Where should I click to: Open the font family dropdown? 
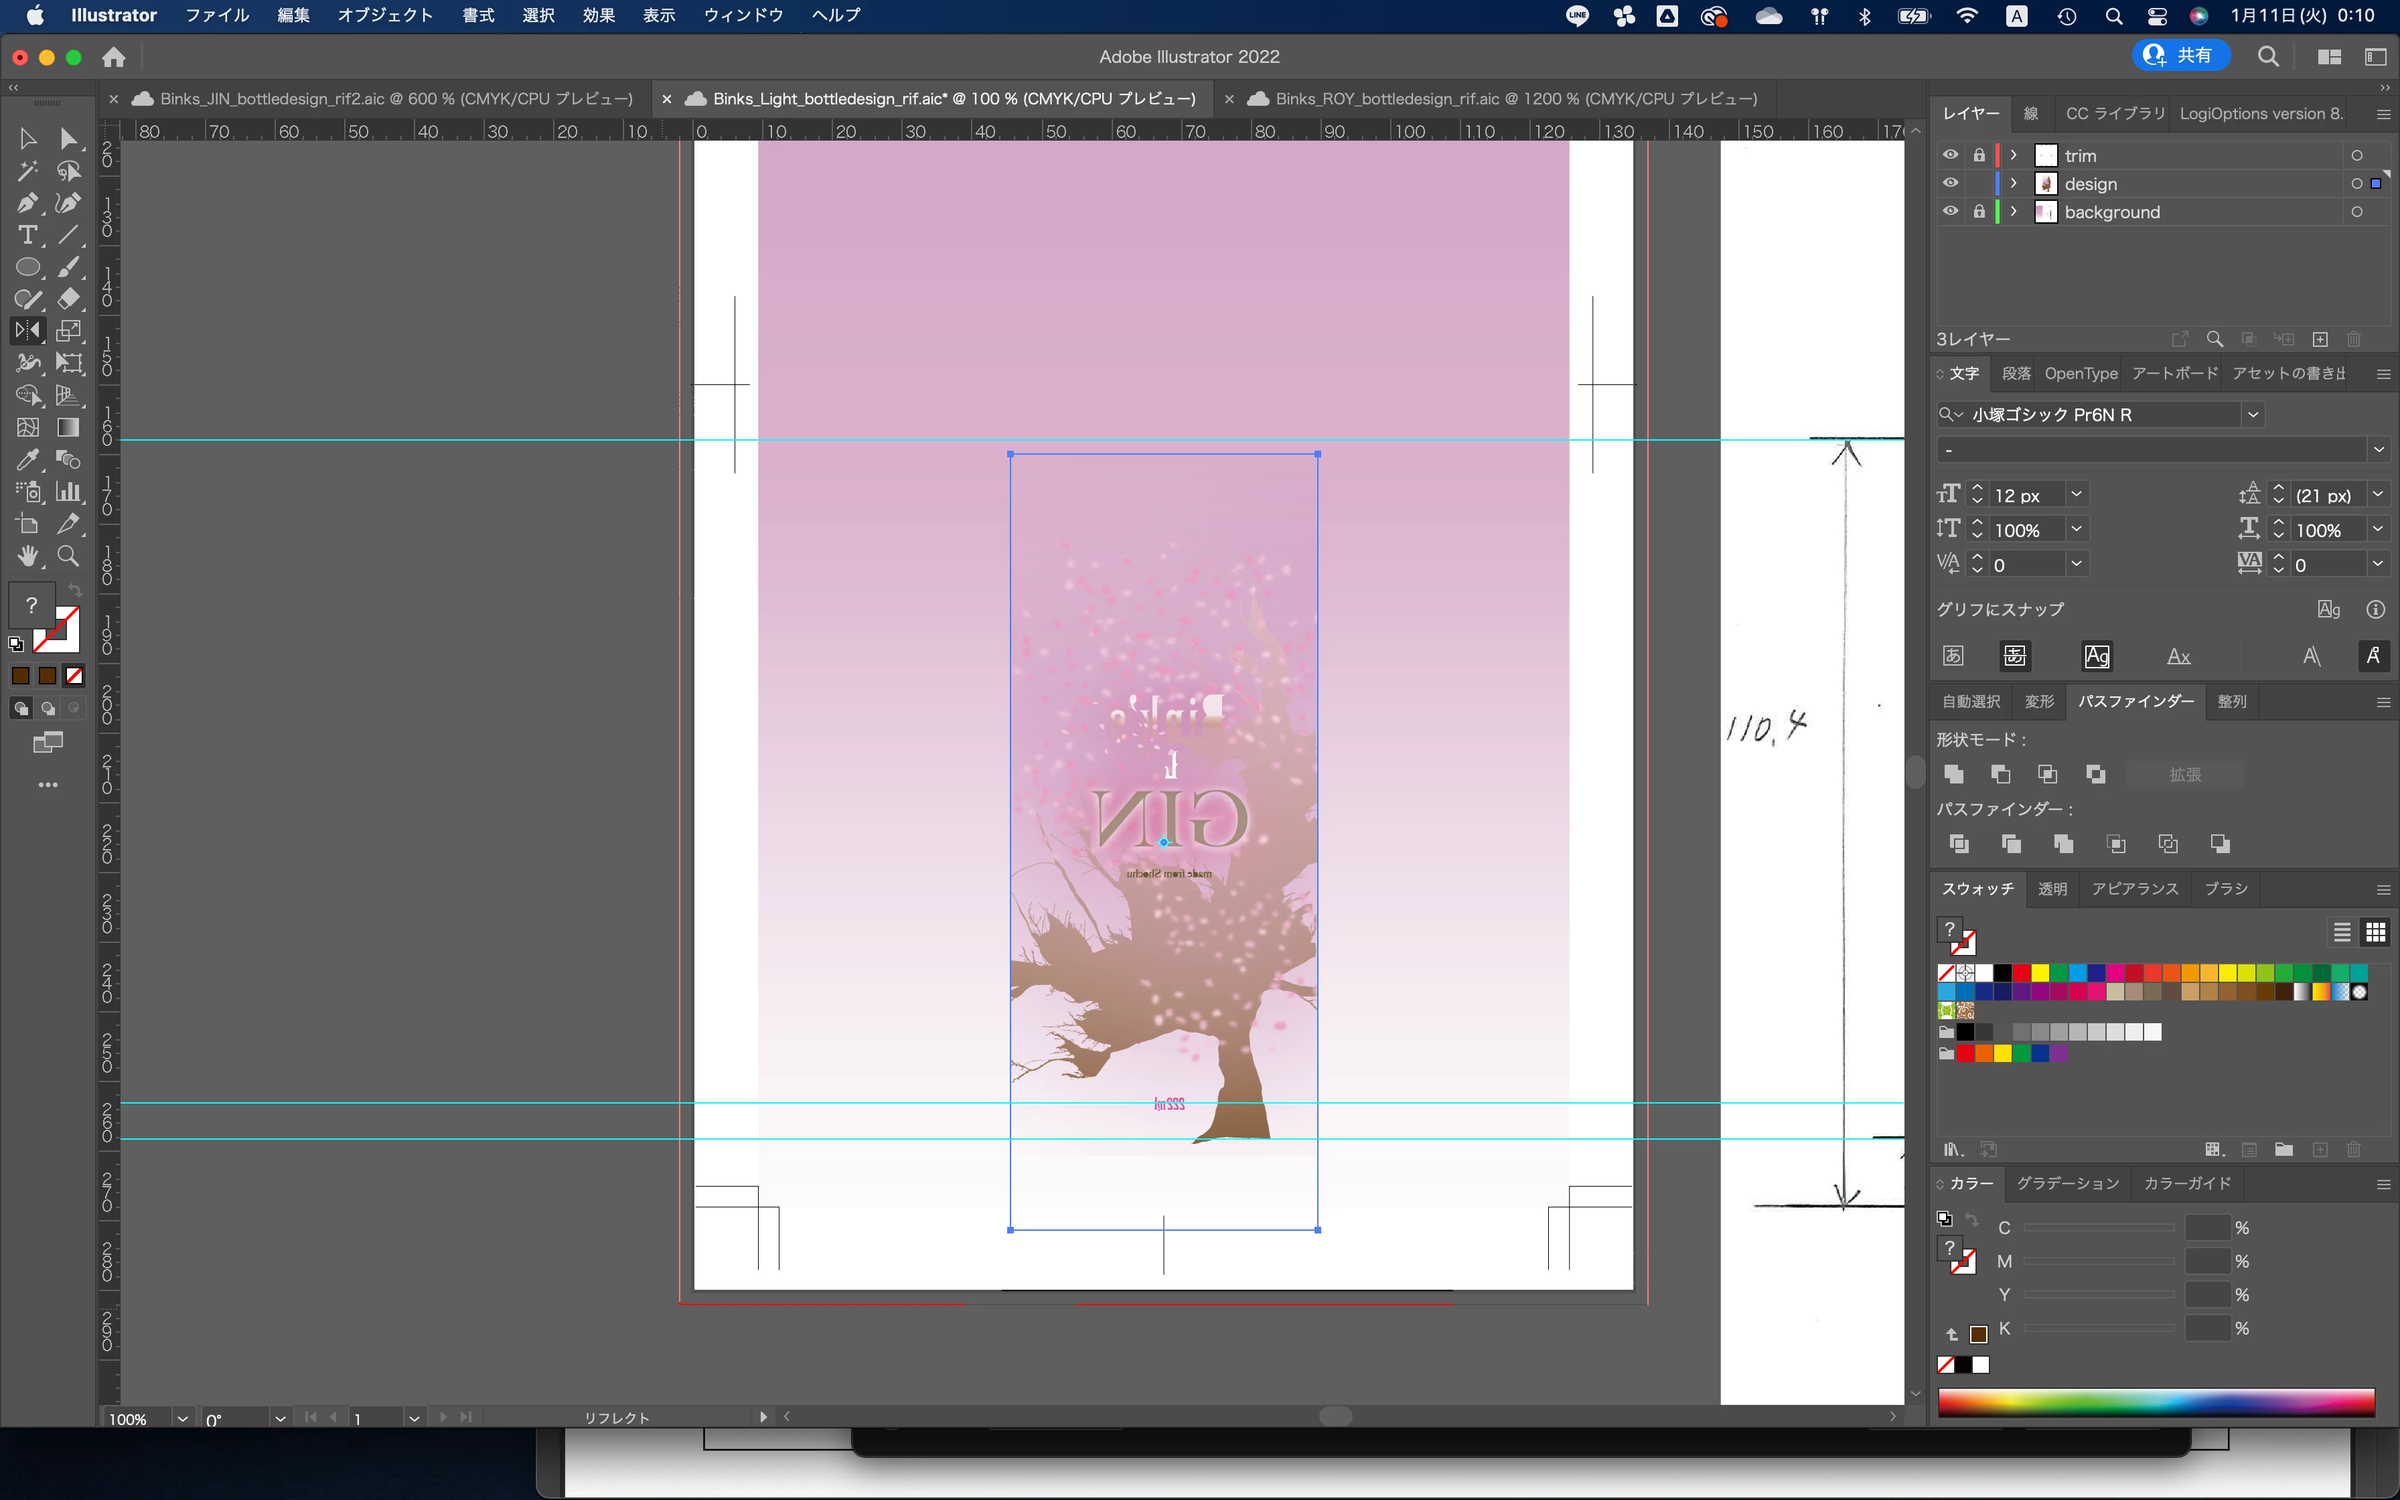[2252, 415]
